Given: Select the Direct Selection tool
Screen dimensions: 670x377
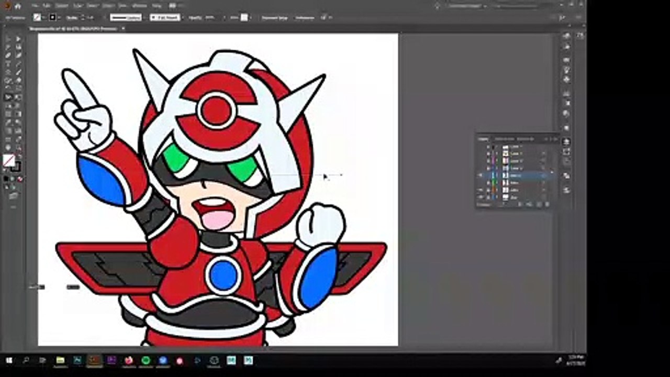Looking at the screenshot, I should [18, 39].
